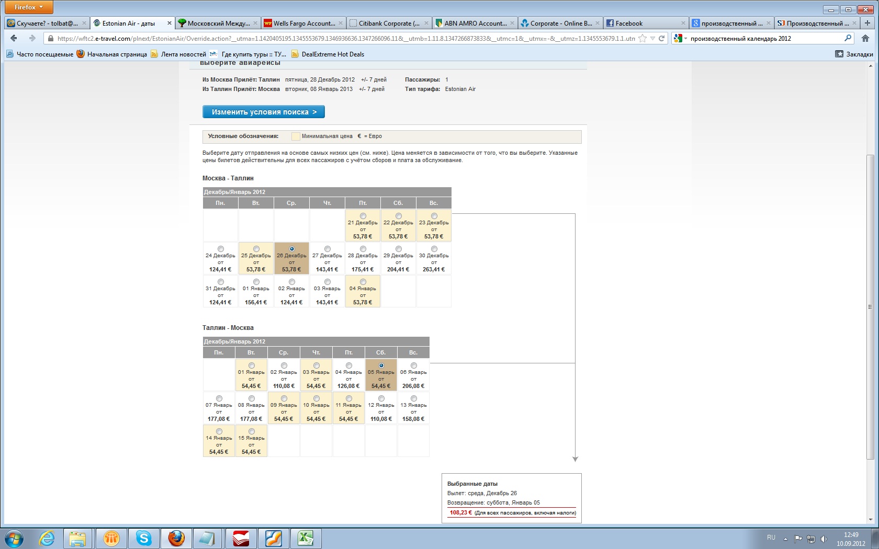879x549 pixels.
Task: Select 13 Январь return for 158,08 €
Action: pyautogui.click(x=414, y=398)
